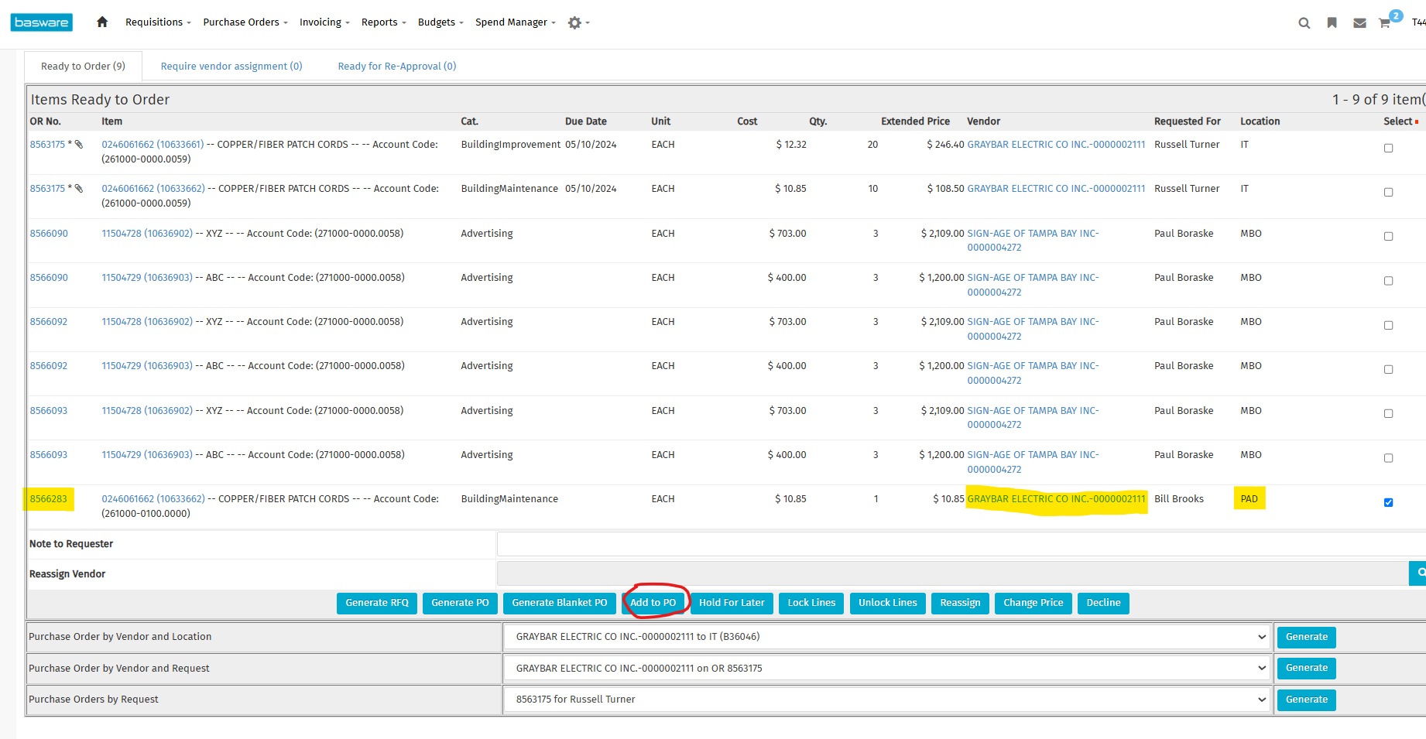Open item 11504729 link on 8566093 row
This screenshot has width=1426, height=739.
147,455
